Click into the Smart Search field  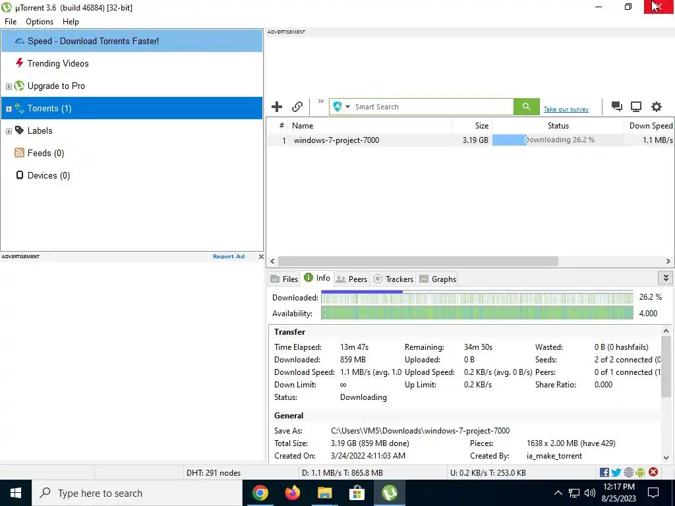pos(432,107)
